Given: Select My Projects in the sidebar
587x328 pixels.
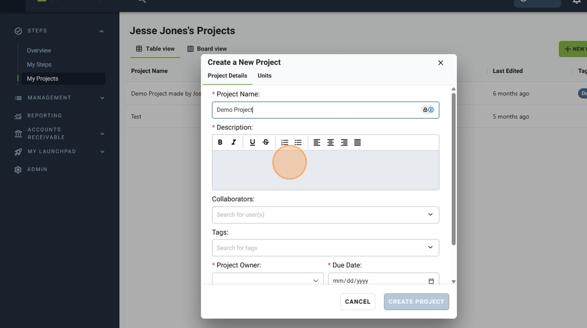Looking at the screenshot, I should pyautogui.click(x=64, y=79).
